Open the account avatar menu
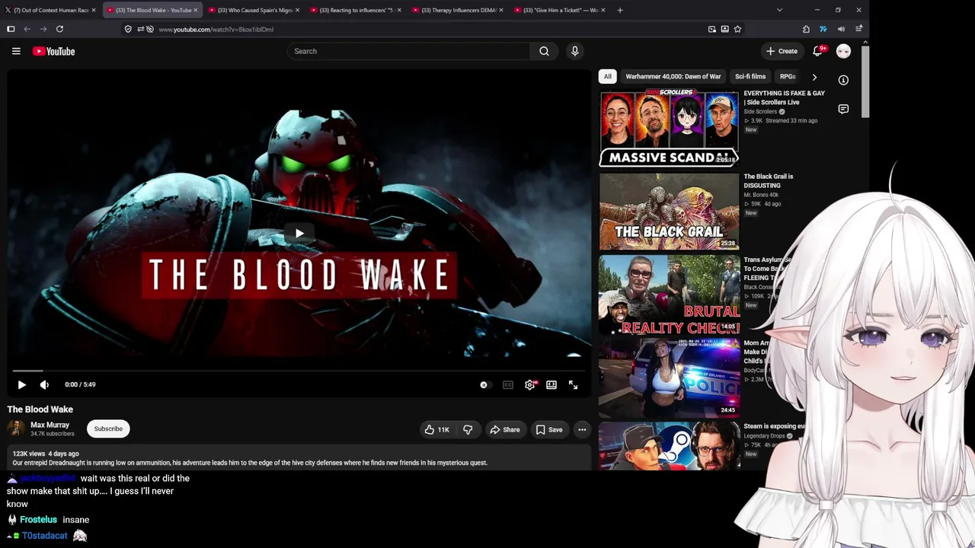Screen dimensions: 975x548 click(843, 51)
